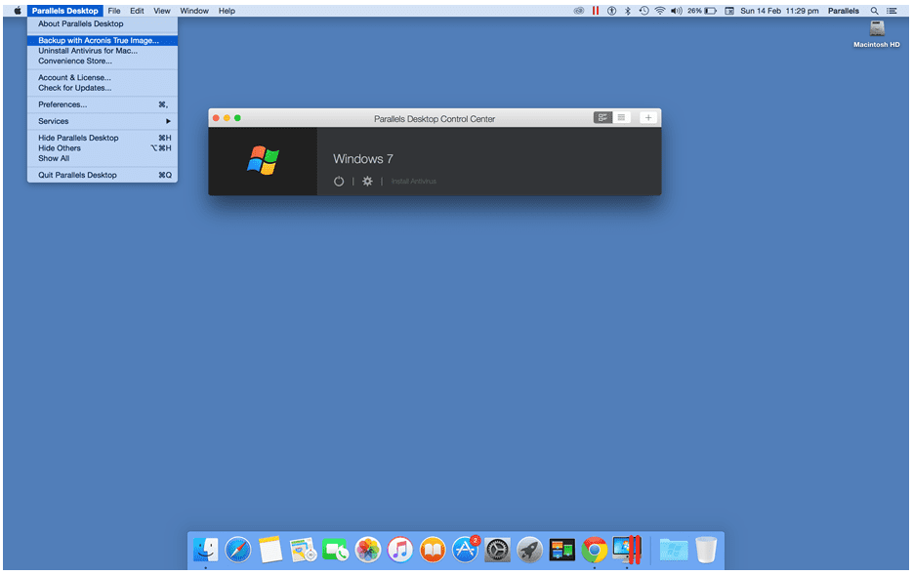Select the Windows 7 machine name

point(363,159)
